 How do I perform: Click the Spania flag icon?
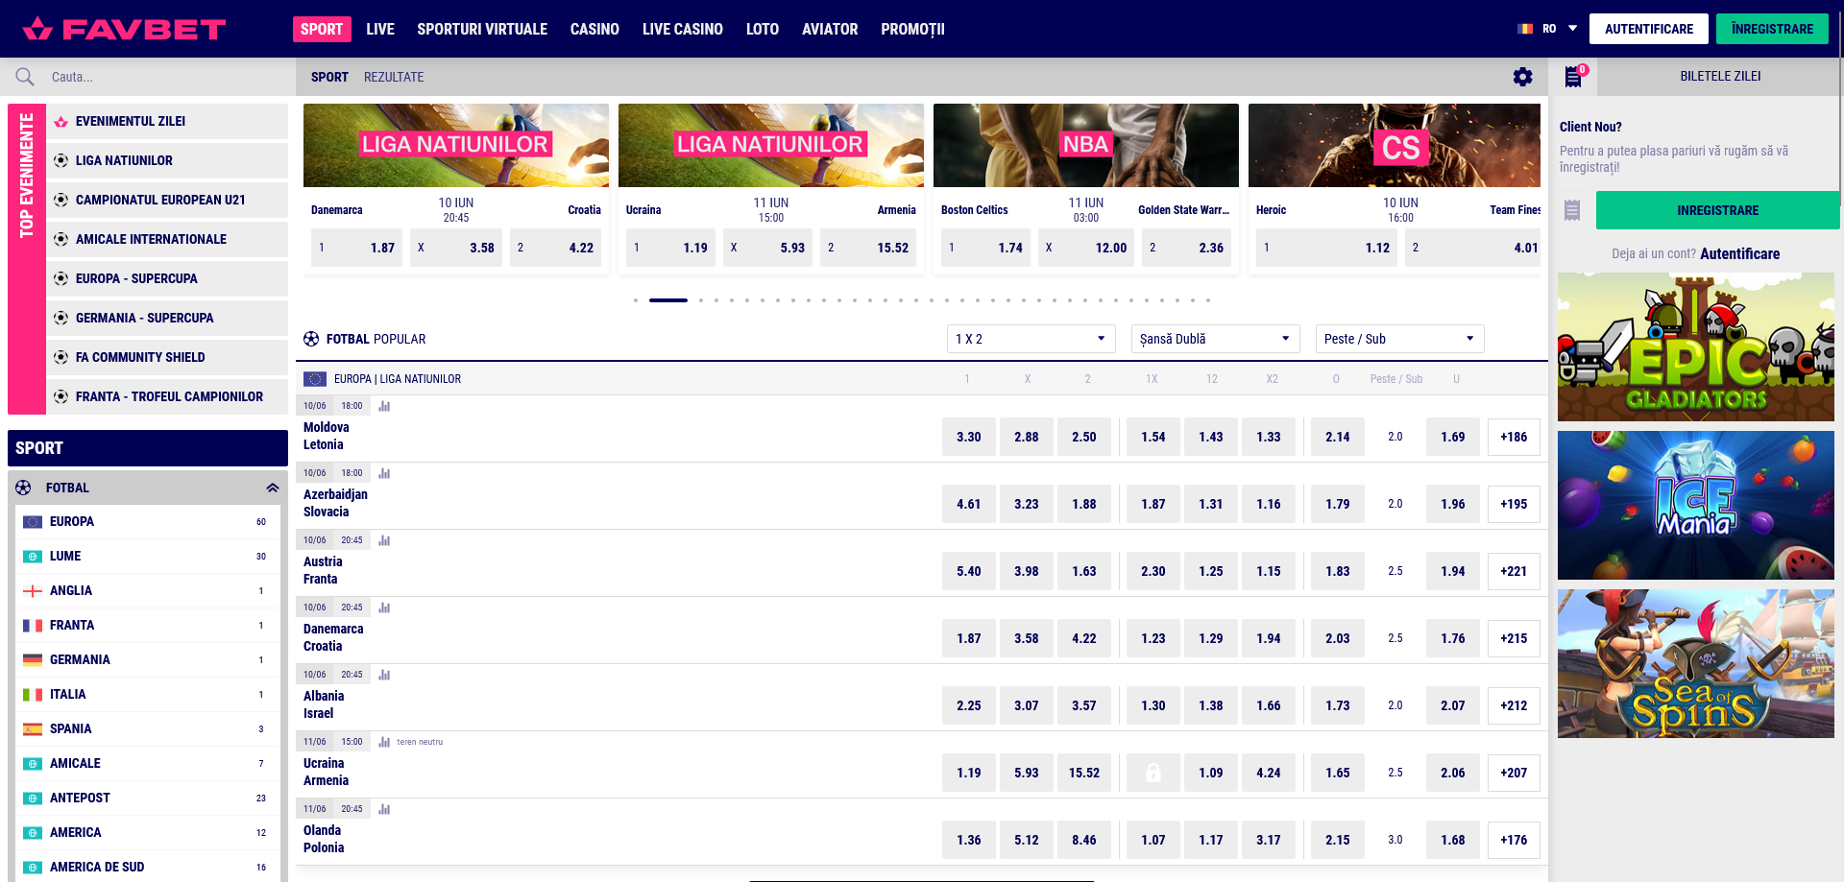[x=33, y=729]
